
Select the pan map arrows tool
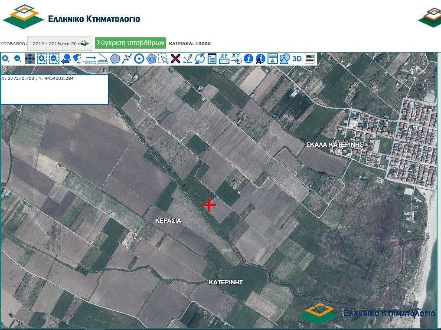29,59
